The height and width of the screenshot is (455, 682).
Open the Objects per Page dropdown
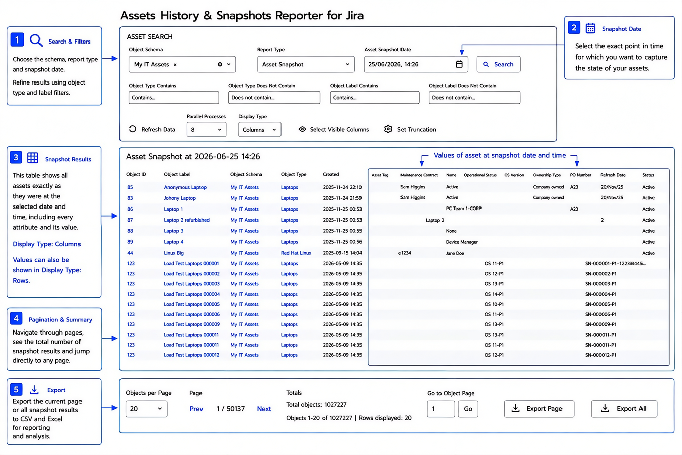[x=146, y=409]
